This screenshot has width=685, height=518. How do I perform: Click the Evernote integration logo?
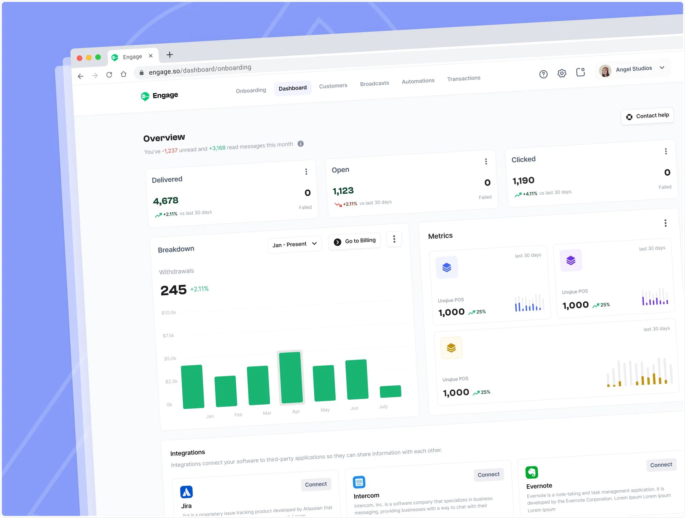point(532,472)
